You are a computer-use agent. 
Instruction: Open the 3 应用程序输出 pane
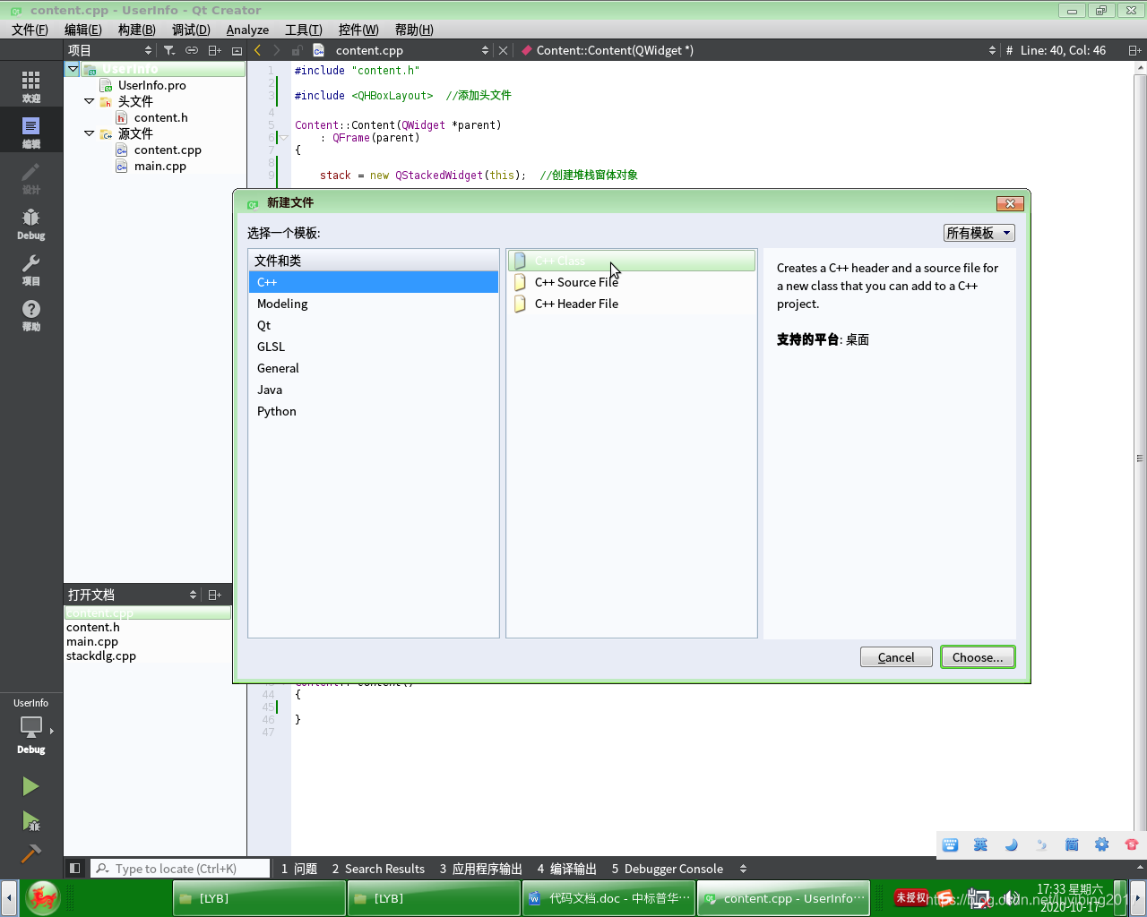point(481,869)
